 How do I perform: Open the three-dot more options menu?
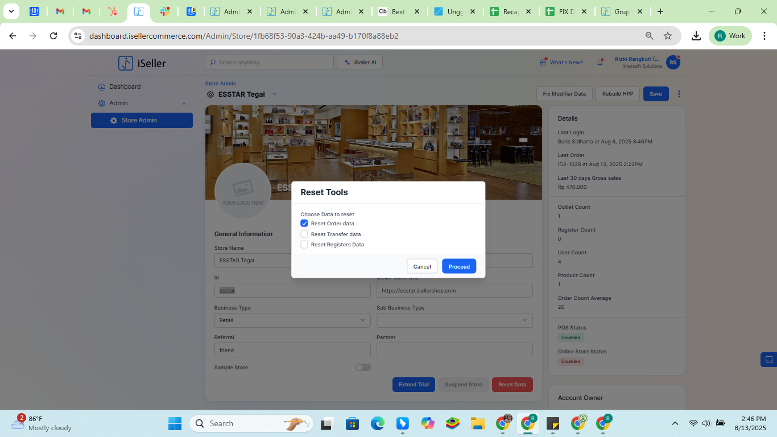(679, 94)
